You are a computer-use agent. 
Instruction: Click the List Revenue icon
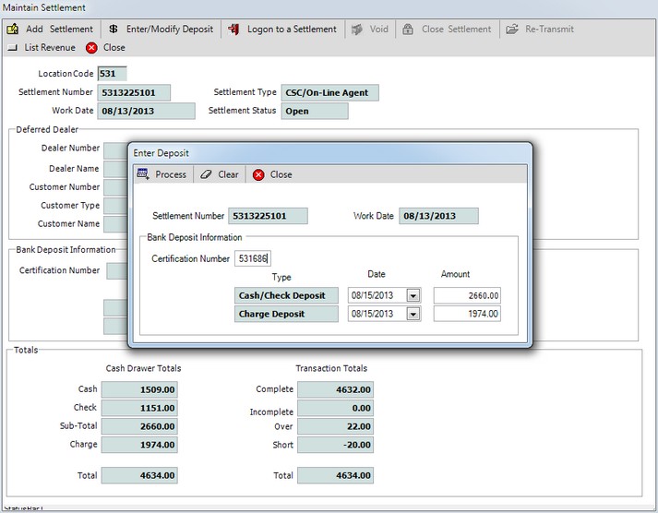point(13,47)
